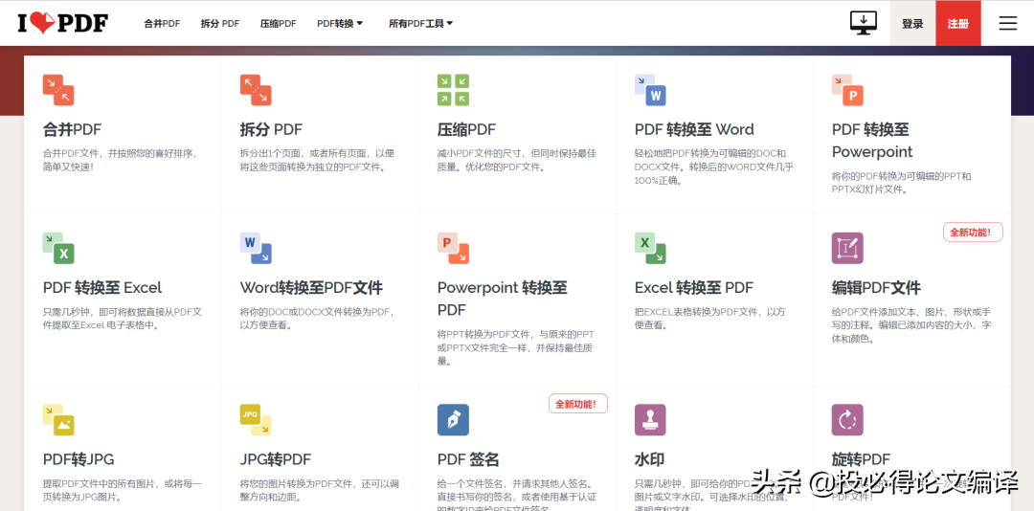Expand the PDF转换 dropdown menu
1034x511 pixels.
[340, 24]
